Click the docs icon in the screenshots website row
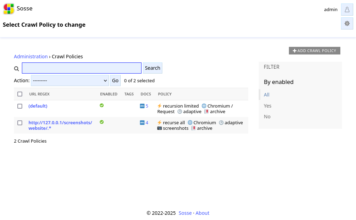This screenshot has width=356, height=220. [x=142, y=122]
